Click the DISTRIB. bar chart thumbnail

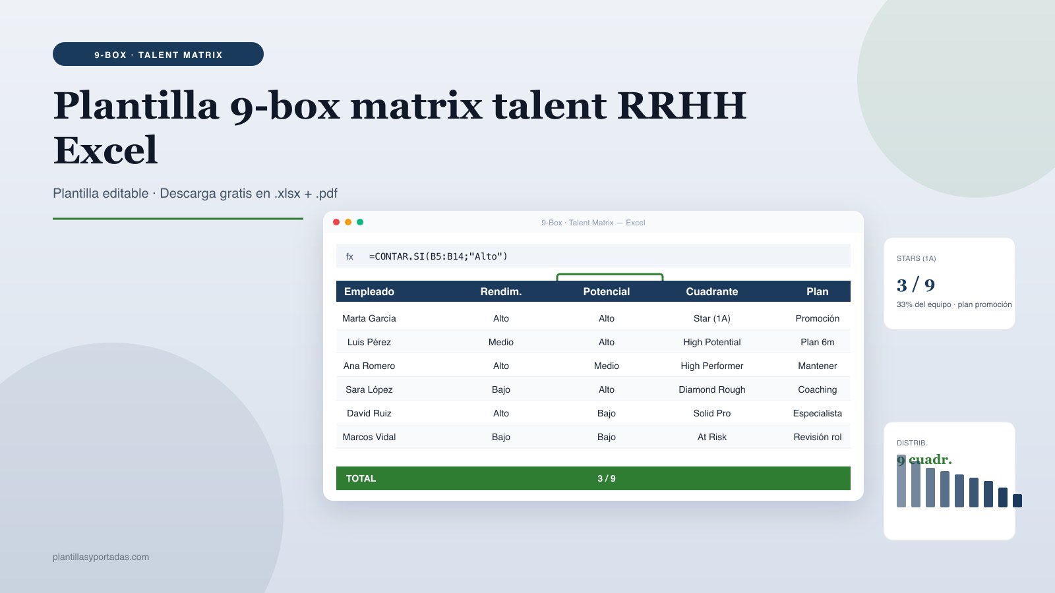coord(959,481)
